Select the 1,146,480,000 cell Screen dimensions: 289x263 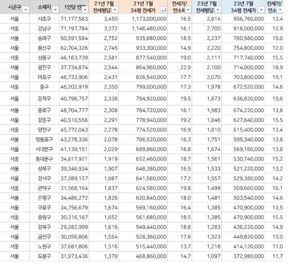pyautogui.click(x=143, y=28)
